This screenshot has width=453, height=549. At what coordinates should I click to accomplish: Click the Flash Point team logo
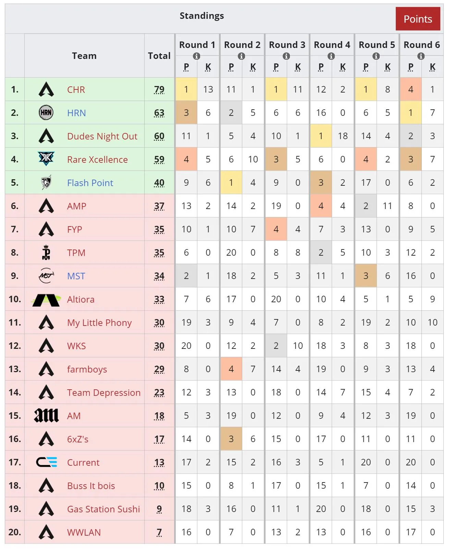coord(46,182)
